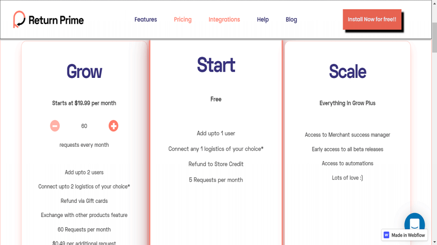Decrease requests with the minus icon
This screenshot has height=245, width=437.
tap(55, 125)
